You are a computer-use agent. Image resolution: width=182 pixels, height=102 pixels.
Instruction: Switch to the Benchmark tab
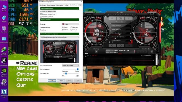click(x=43, y=5)
